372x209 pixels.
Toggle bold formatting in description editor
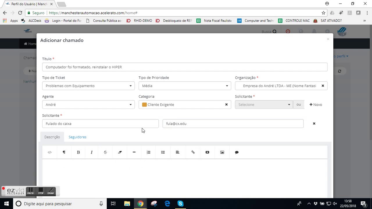tap(78, 152)
